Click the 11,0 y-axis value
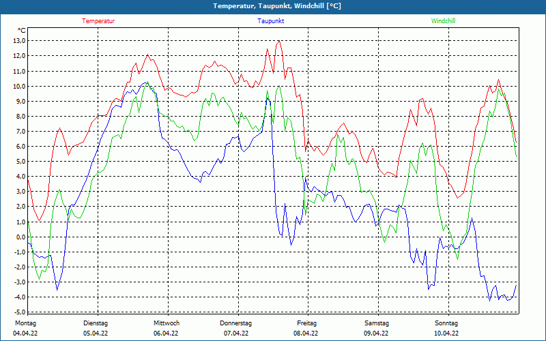The image size is (546, 341). [x=20, y=71]
